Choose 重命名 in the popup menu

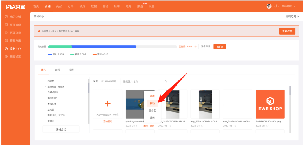point(152,111)
